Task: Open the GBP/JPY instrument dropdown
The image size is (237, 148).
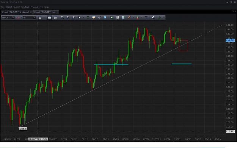Action: tap(13, 18)
